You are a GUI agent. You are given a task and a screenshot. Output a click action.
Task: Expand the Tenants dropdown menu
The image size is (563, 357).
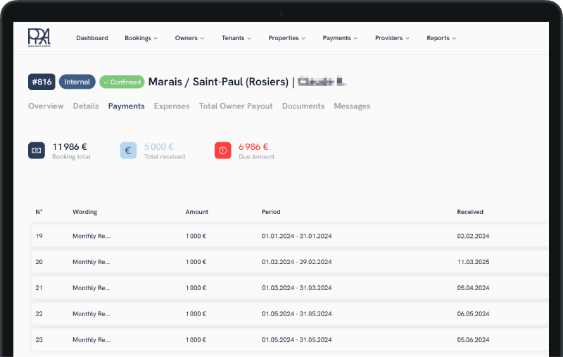(x=236, y=38)
